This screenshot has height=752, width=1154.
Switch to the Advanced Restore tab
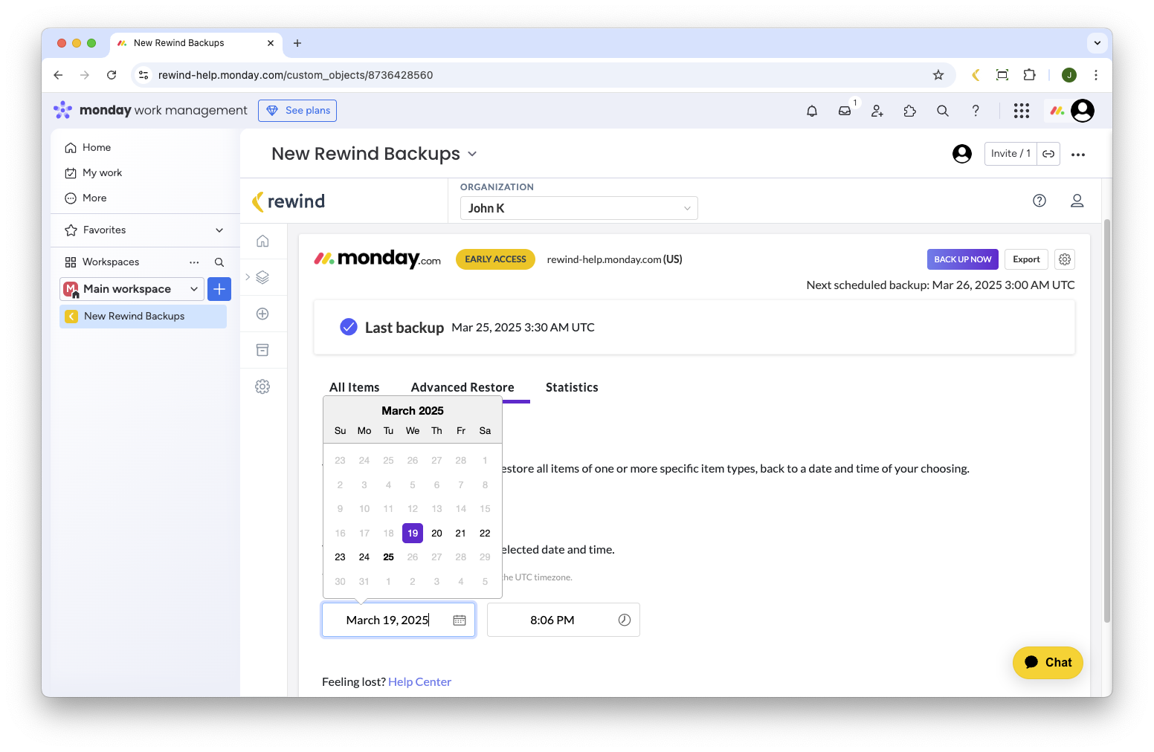[x=462, y=387]
